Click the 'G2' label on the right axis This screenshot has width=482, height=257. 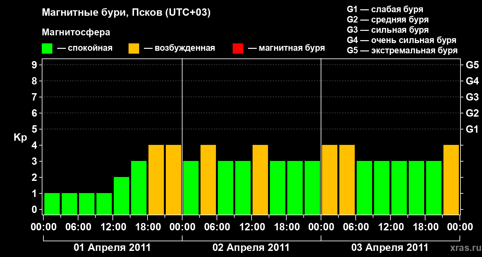point(472,113)
